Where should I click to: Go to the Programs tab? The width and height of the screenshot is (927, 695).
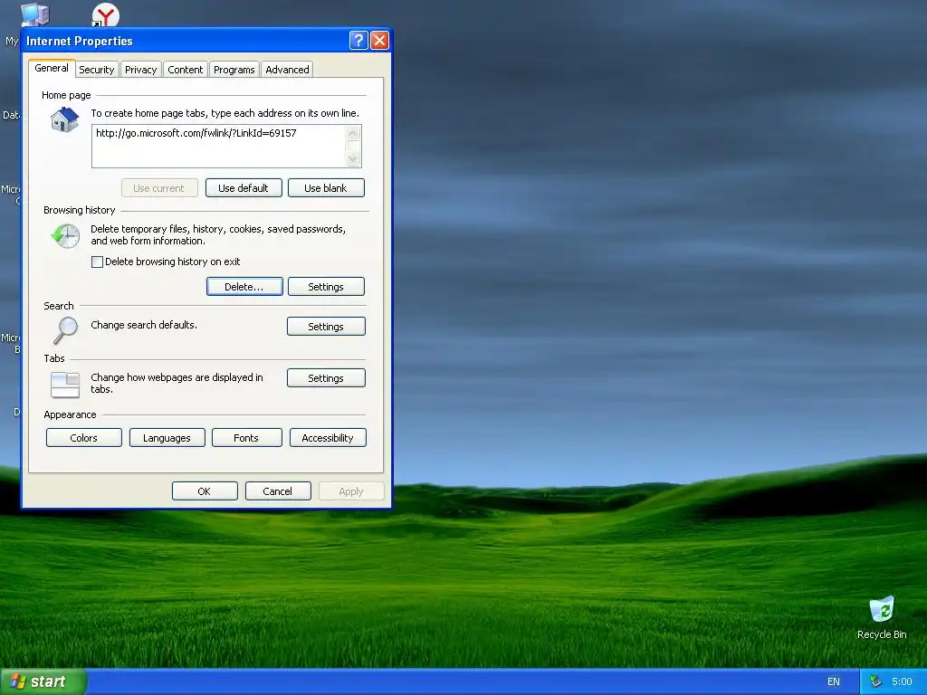pyautogui.click(x=234, y=70)
